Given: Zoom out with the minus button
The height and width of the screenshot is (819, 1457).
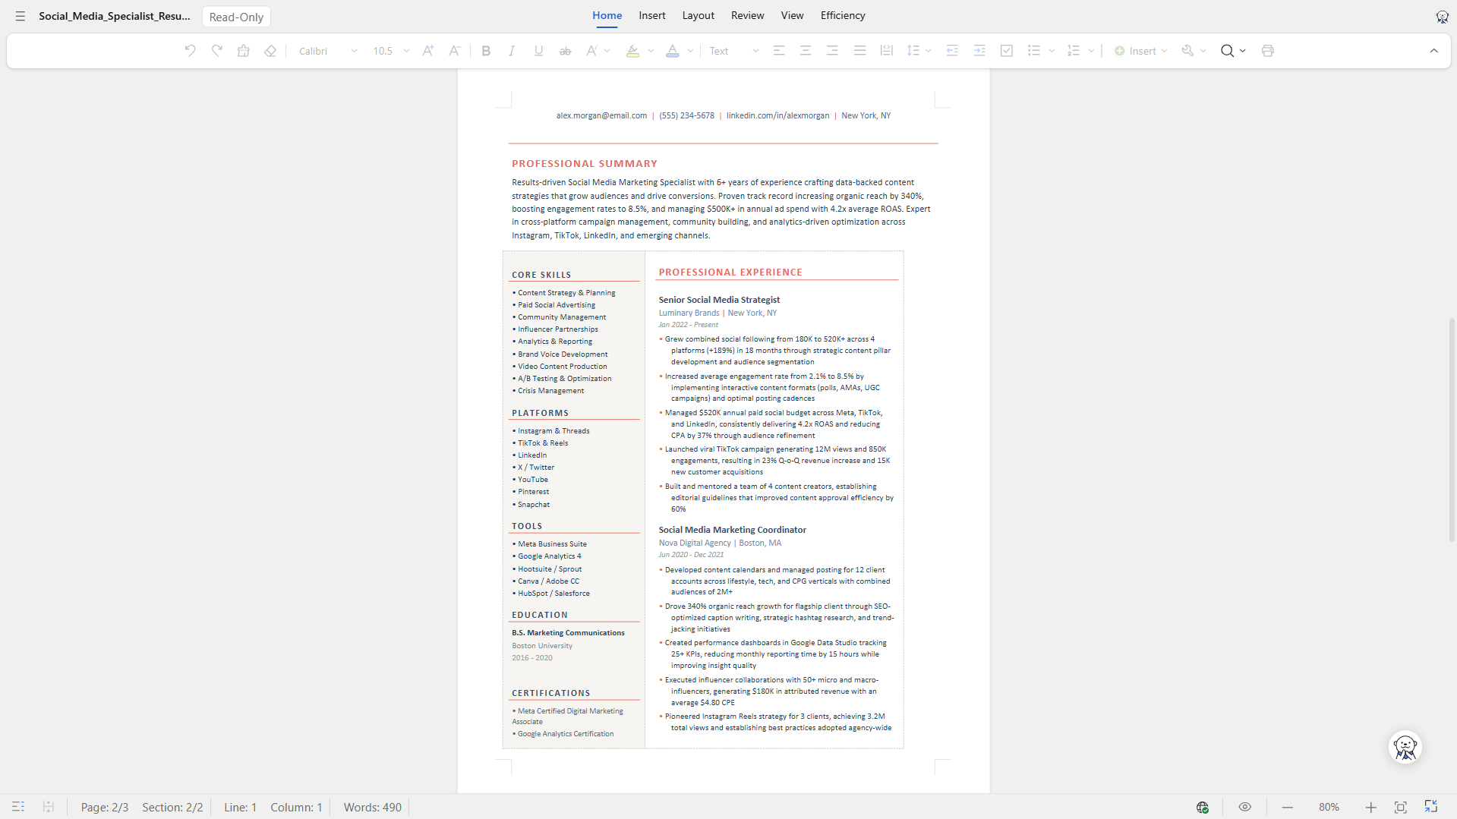Looking at the screenshot, I should (x=1287, y=807).
